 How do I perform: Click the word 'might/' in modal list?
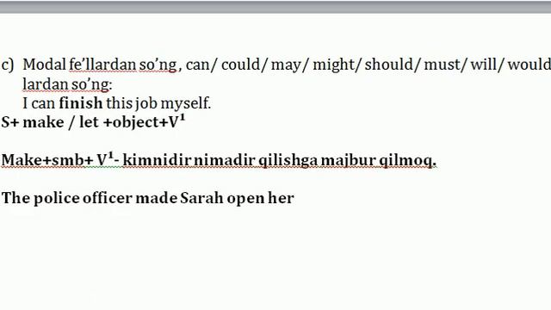[x=337, y=65]
